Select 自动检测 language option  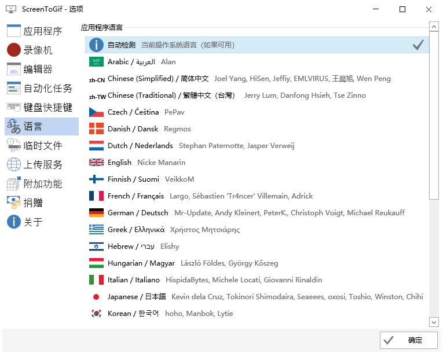[x=257, y=45]
